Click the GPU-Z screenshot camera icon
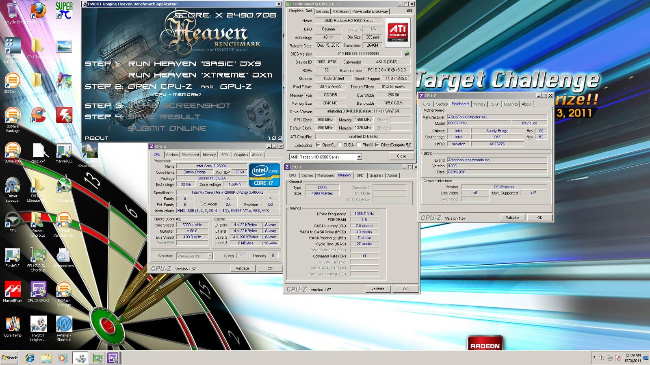This screenshot has height=365, width=650. [x=409, y=11]
